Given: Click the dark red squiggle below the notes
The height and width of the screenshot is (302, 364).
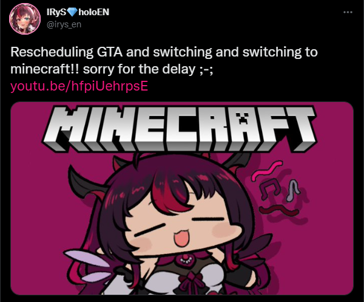Looking at the screenshot, I should click(279, 210).
